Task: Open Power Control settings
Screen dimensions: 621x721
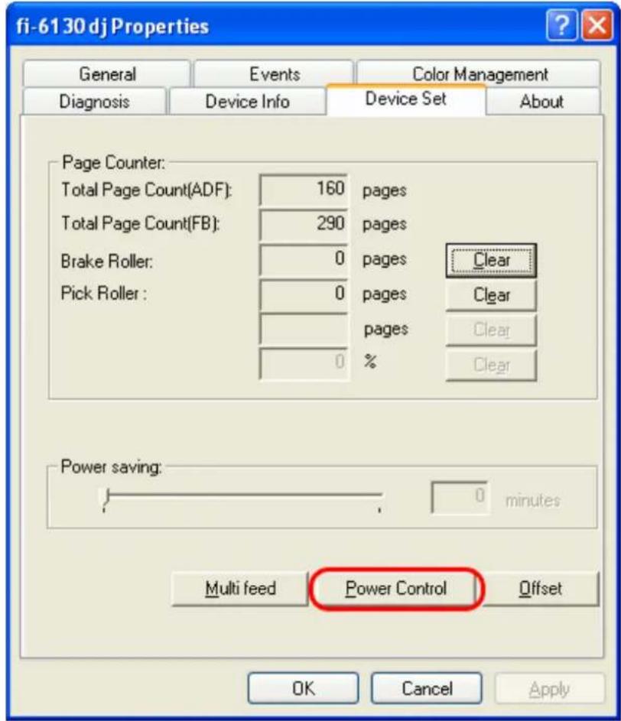Action: (396, 589)
